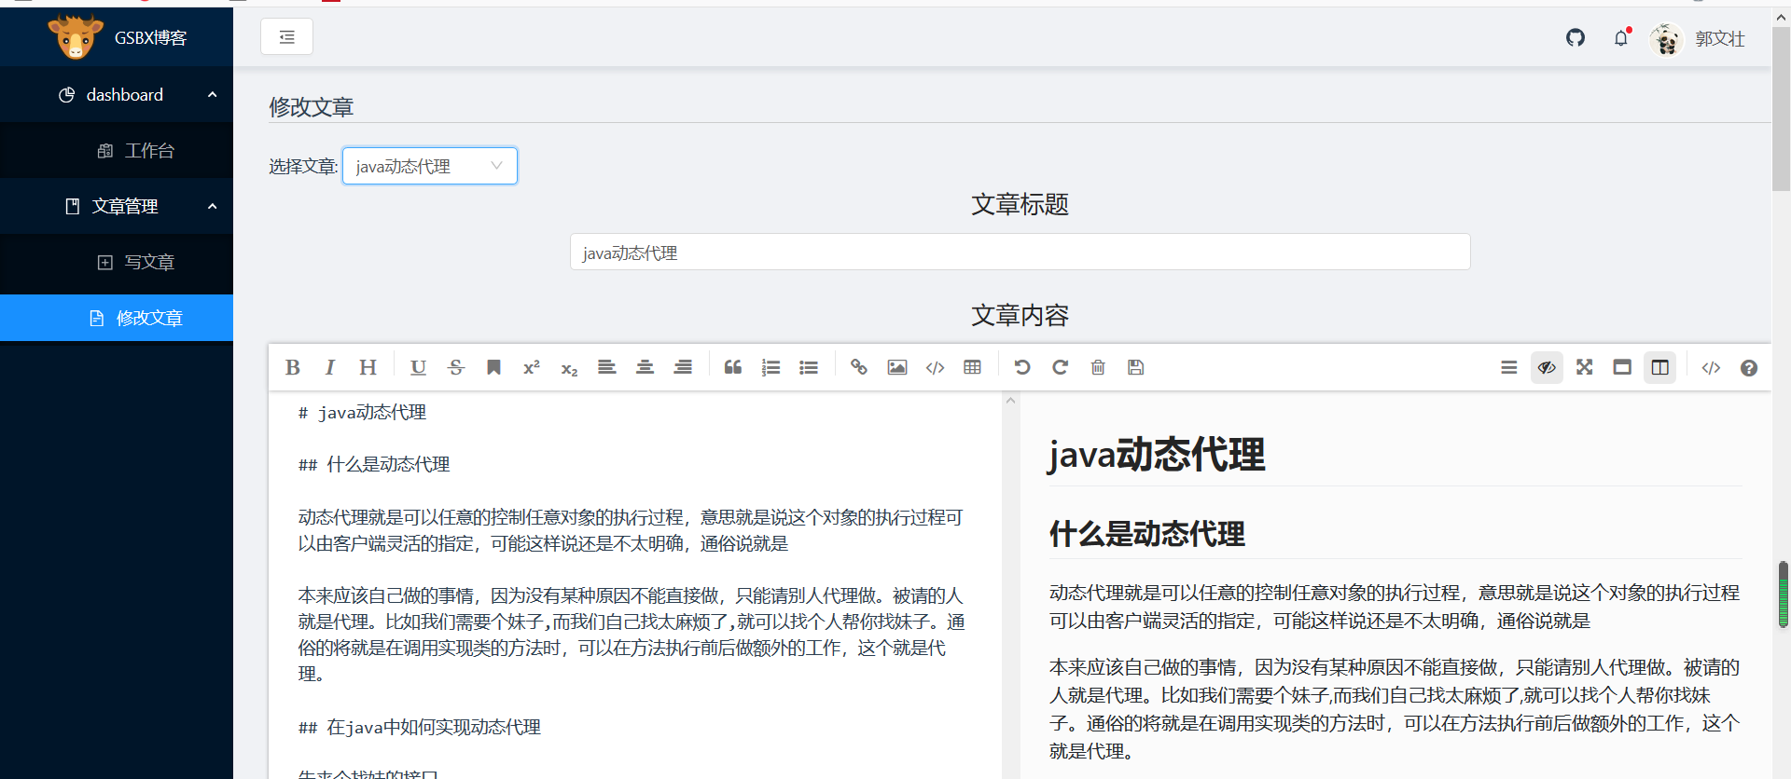Click the '文章标题' section label

point(1020,204)
